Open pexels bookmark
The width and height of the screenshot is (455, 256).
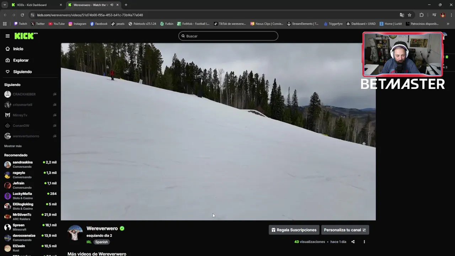[118, 24]
